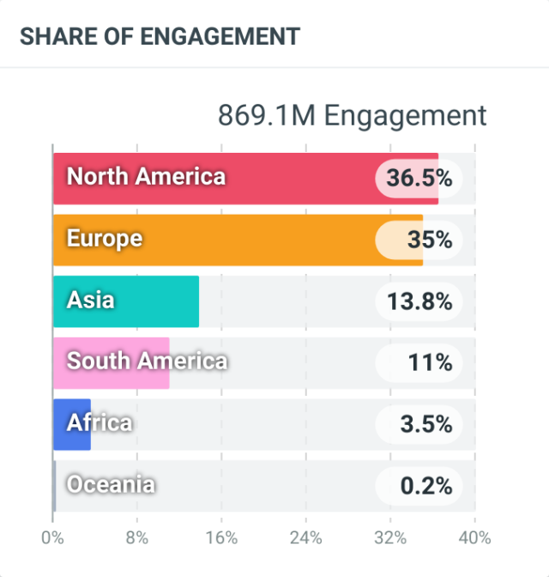Select the 13.8% value badge
This screenshot has width=549, height=577.
419,301
